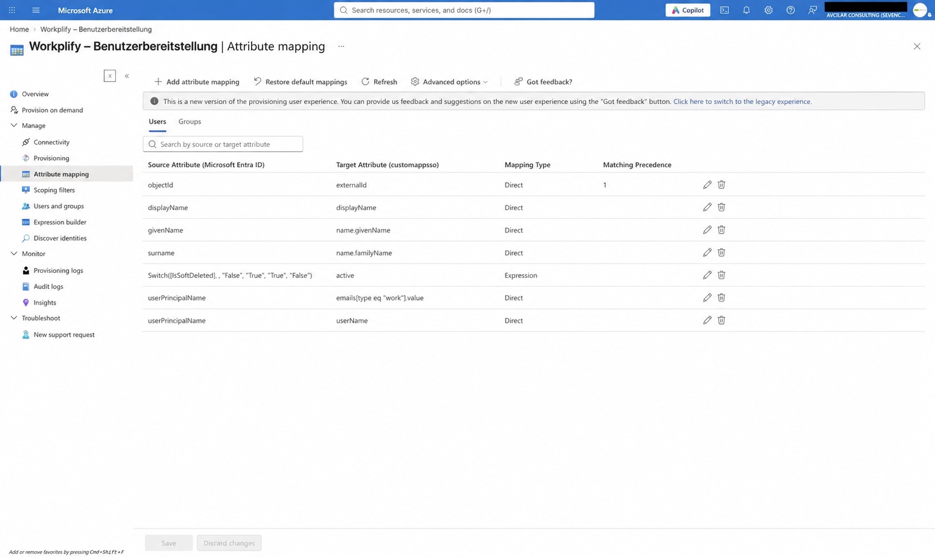Edit the surname mapping pencil icon

pyautogui.click(x=707, y=252)
